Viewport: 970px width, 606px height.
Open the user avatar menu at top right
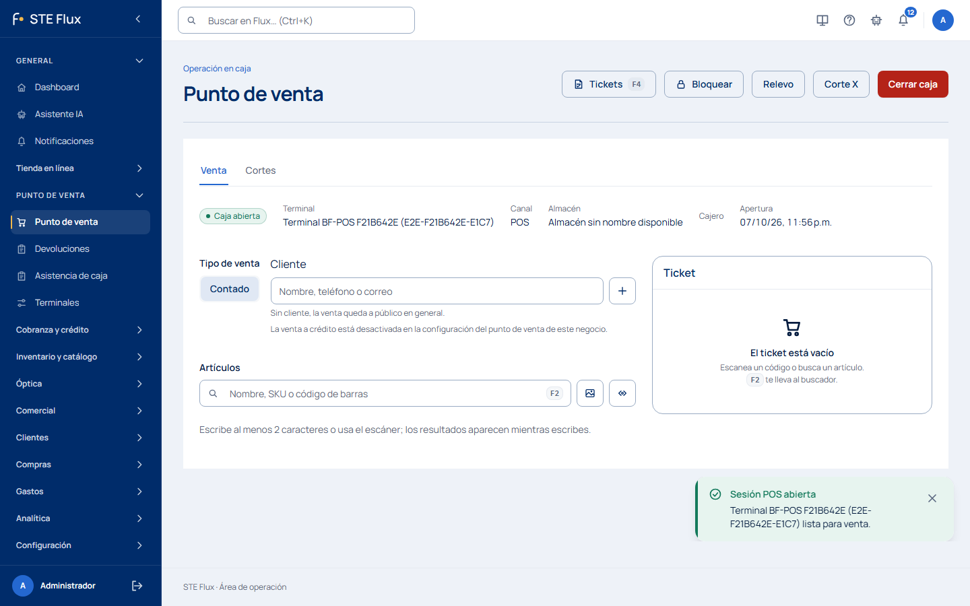pos(943,20)
